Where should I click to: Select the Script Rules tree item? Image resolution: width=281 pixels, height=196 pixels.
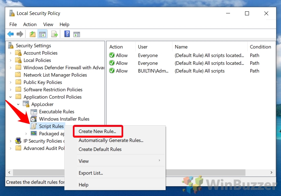point(51,126)
